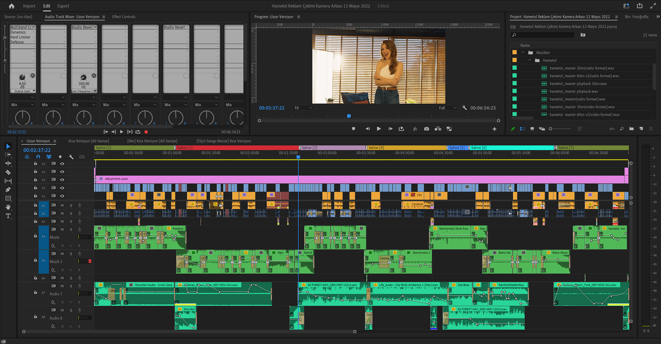Open the Export workspace tab
Image resolution: width=661 pixels, height=344 pixels.
pos(63,6)
